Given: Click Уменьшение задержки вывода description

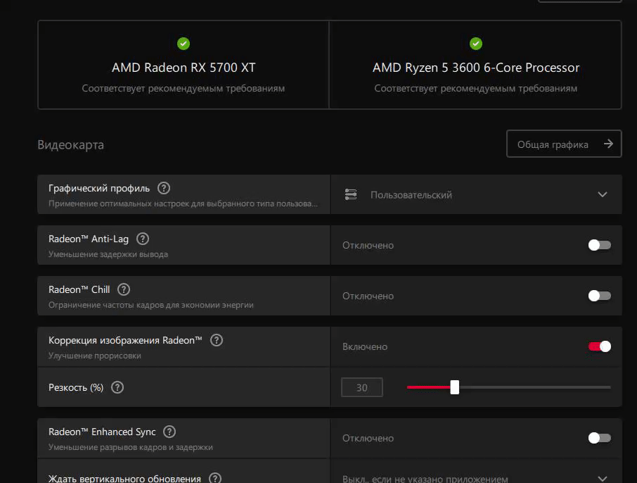Looking at the screenshot, I should (x=108, y=254).
